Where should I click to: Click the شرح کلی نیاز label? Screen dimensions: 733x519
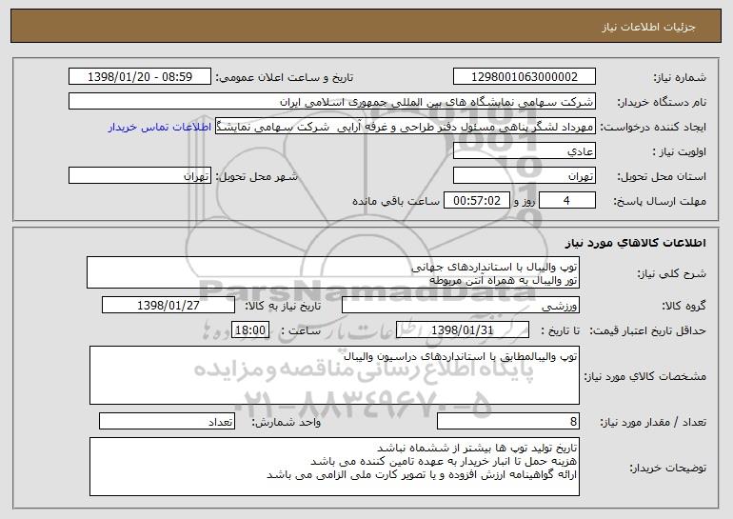672,273
